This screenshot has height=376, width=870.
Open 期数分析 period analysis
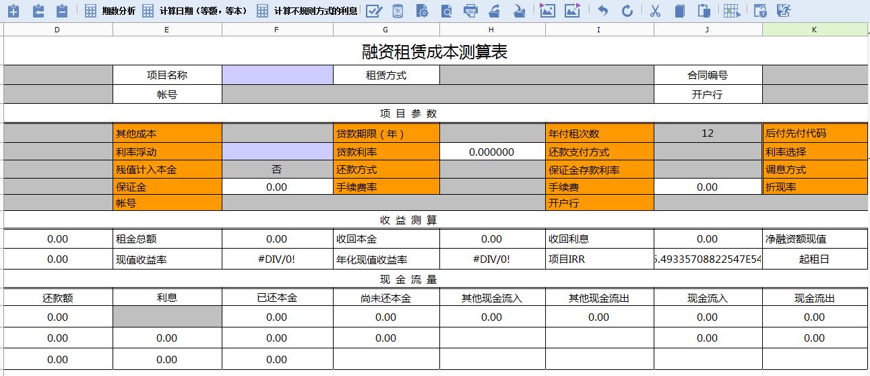click(x=111, y=11)
